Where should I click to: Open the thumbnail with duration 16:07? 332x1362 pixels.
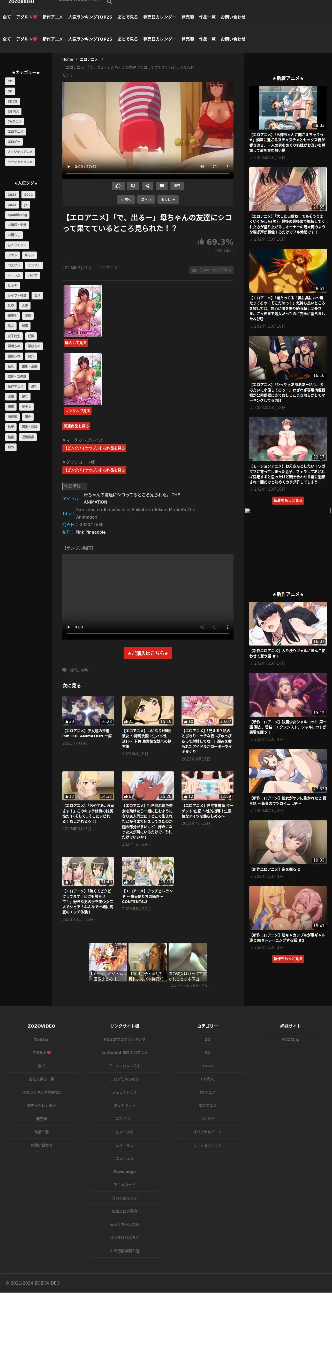(x=288, y=623)
